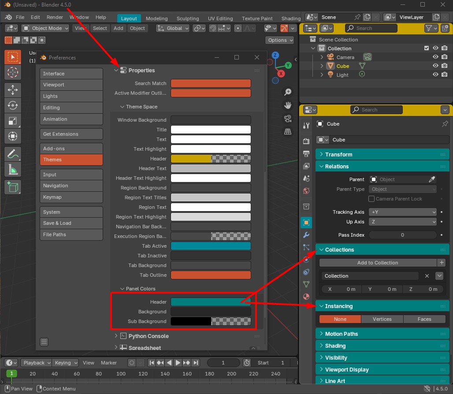Select the Select Box tool
The height and width of the screenshot is (394, 453).
(12, 56)
